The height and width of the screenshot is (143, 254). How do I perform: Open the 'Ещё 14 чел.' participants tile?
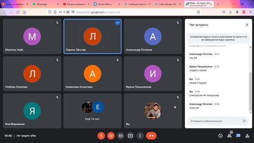pyautogui.click(x=92, y=111)
